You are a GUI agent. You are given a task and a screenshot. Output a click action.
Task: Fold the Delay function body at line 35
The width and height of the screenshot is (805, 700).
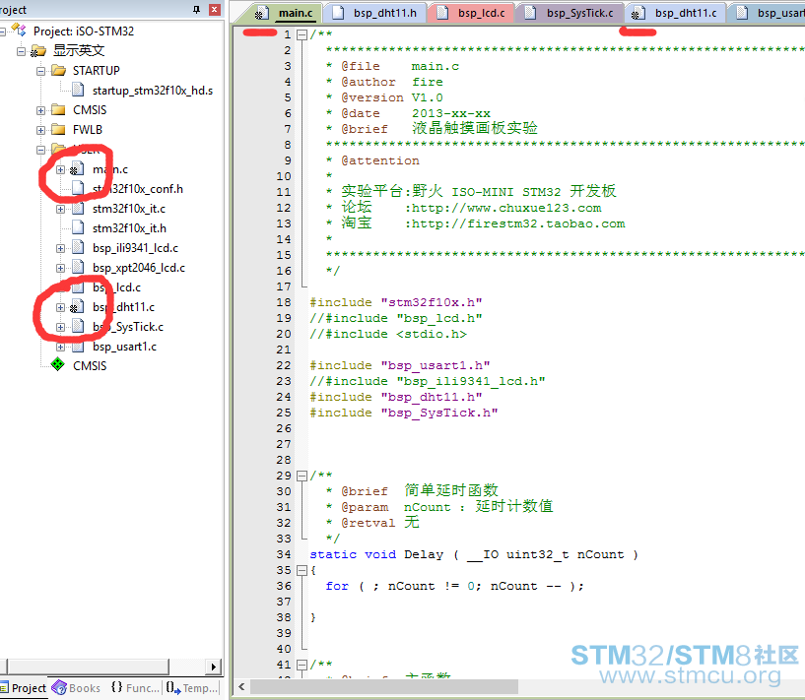tap(302, 570)
